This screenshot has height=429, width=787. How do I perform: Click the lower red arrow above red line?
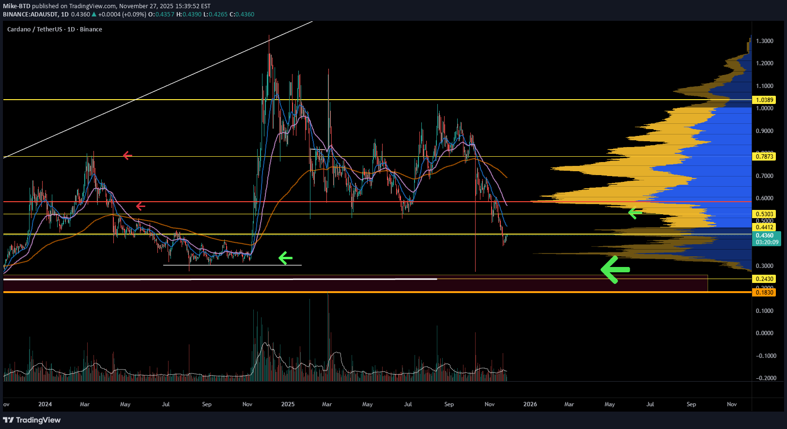(x=140, y=207)
